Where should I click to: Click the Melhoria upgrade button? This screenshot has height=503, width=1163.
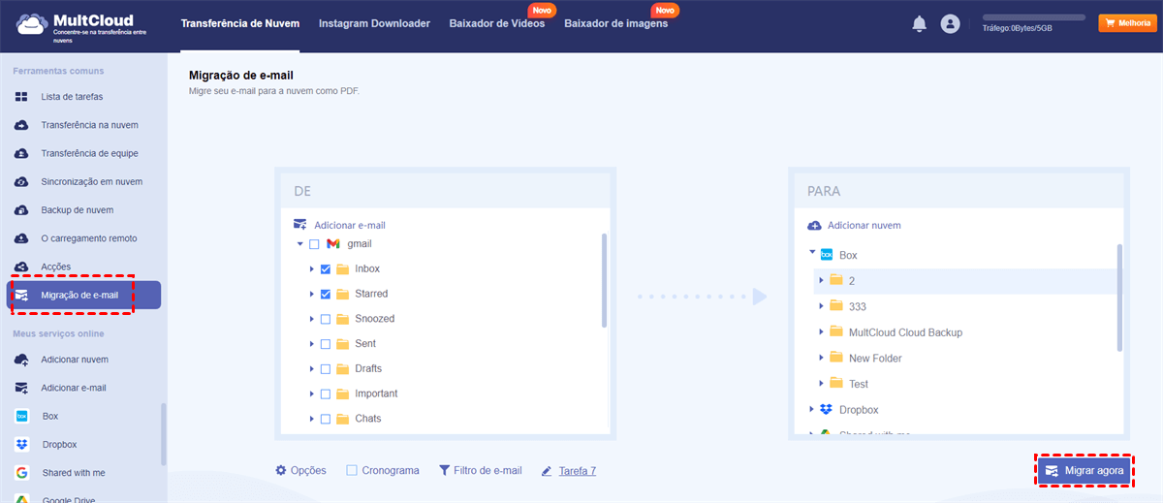click(x=1127, y=22)
